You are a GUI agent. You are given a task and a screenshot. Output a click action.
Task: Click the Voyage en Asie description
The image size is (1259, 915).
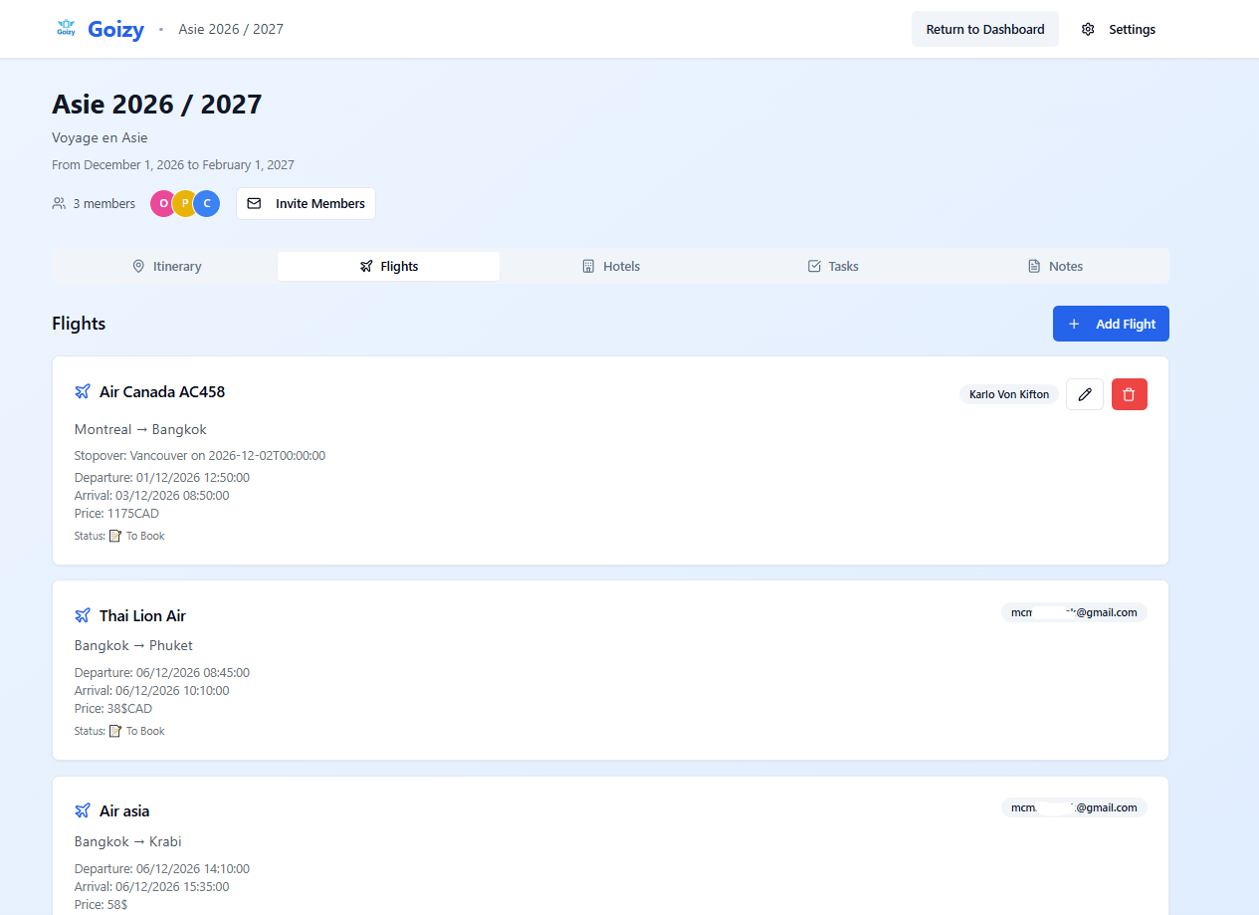click(x=100, y=137)
